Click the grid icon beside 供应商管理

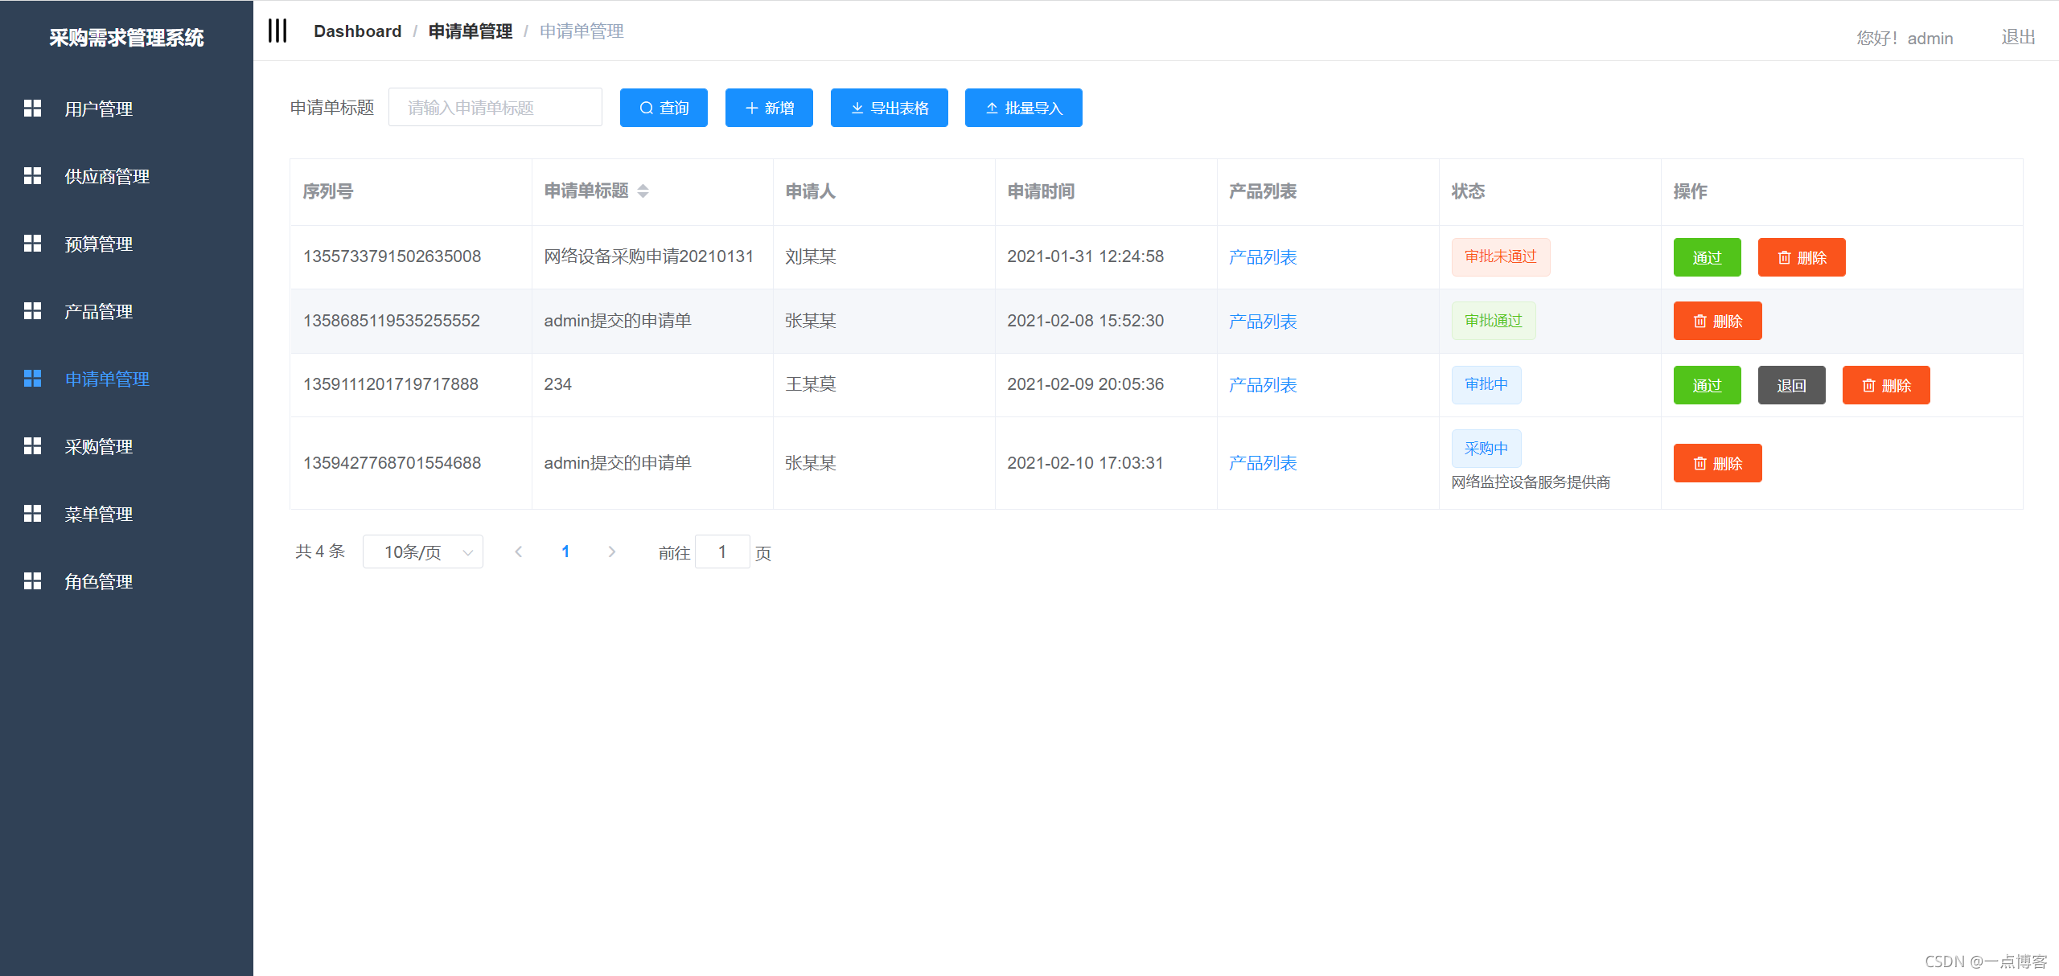click(x=33, y=176)
